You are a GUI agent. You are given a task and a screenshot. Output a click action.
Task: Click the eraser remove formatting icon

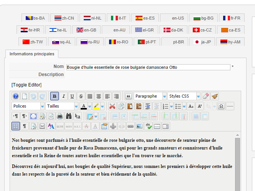click(206, 96)
